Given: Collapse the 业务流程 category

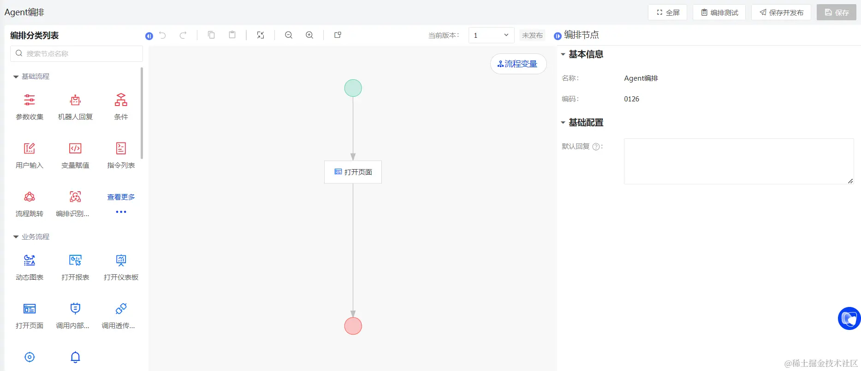Looking at the screenshot, I should coord(16,237).
